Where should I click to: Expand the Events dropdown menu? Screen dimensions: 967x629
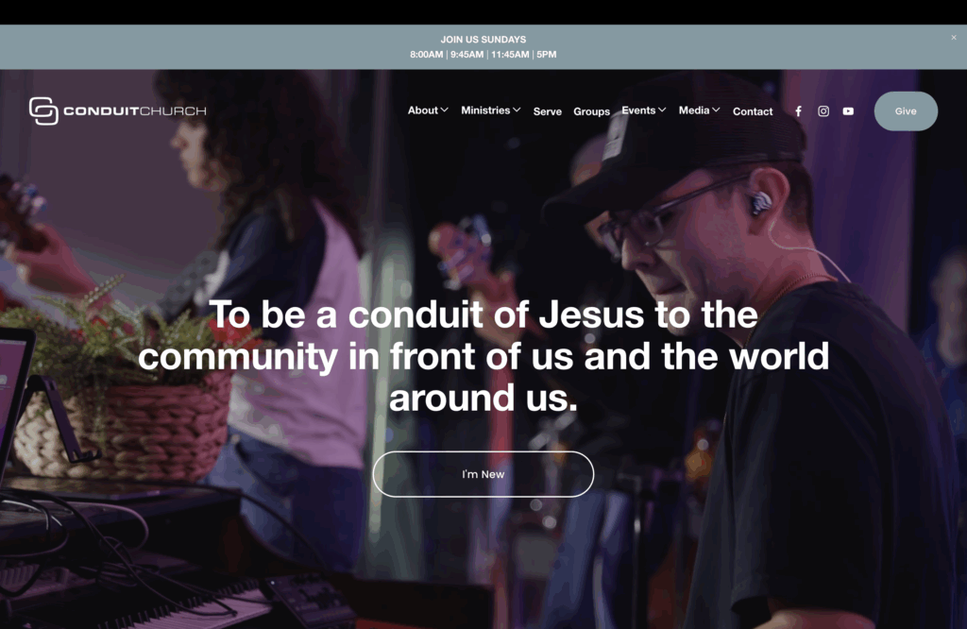point(644,110)
